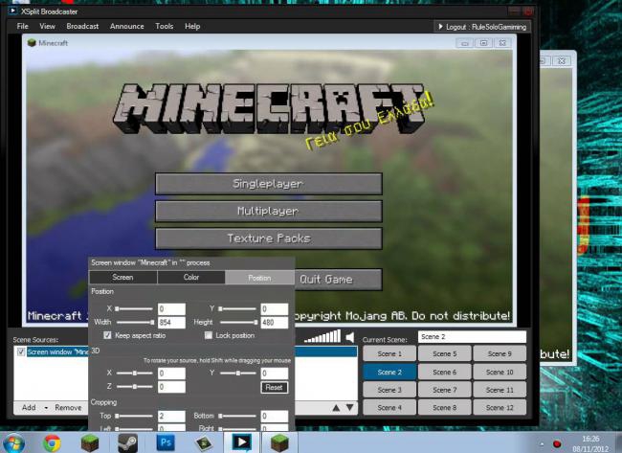The image size is (622, 453).
Task: Switch to the Color tab
Action: coord(191,277)
